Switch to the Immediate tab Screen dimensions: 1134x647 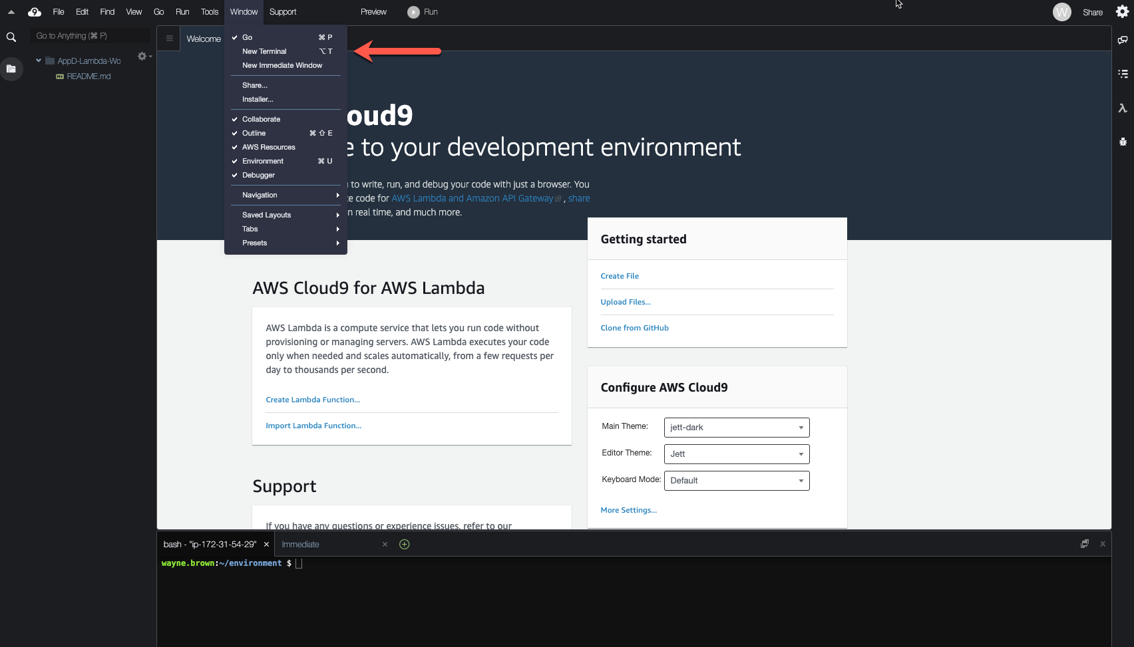coord(301,544)
